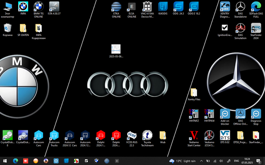265x165 pixels.
Task: Open VNCI 6154A Device Manager shortcut
Action: pyautogui.click(x=147, y=10)
